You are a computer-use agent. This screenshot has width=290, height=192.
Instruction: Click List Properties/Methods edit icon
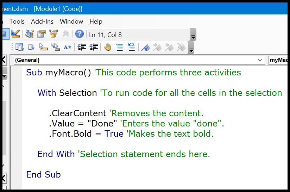[x=19, y=47]
